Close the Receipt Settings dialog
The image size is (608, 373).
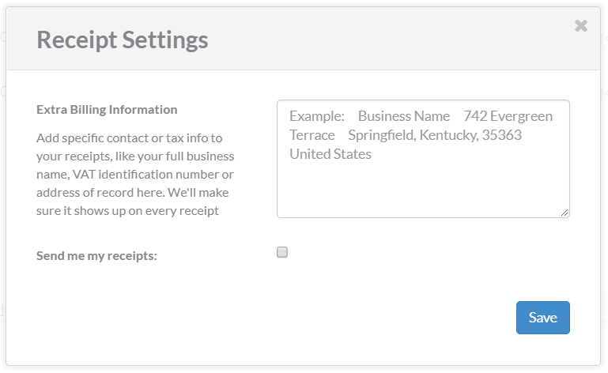[x=581, y=26]
